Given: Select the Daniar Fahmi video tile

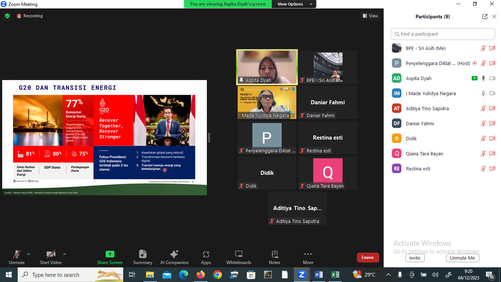Looking at the screenshot, I should pos(328,102).
